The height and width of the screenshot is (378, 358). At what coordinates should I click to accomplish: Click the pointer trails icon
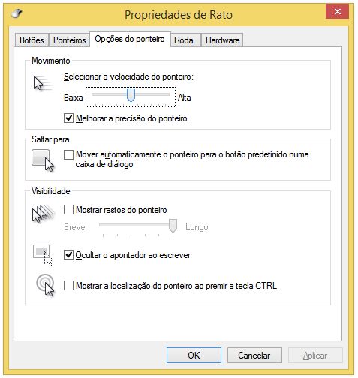[43, 214]
